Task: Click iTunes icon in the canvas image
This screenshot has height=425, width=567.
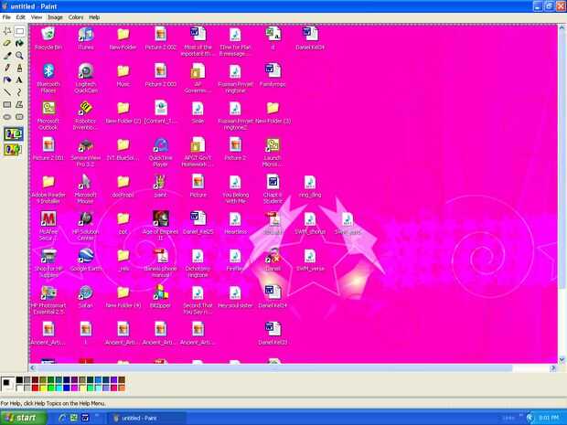Action: 86,38
